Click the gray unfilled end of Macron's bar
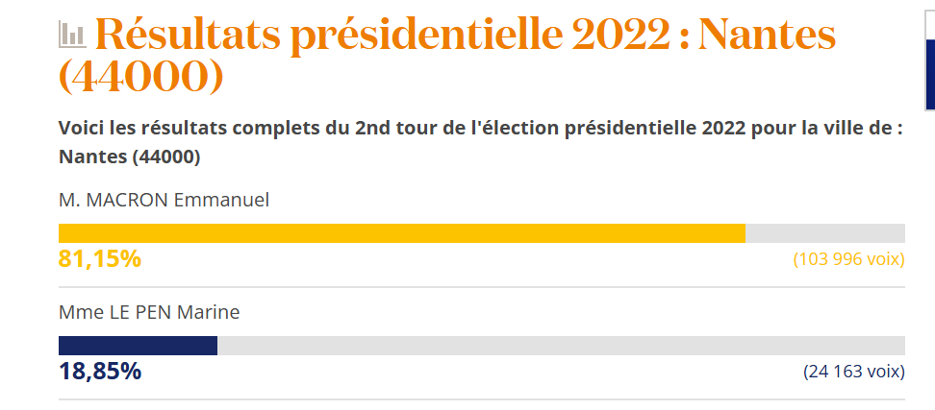Screen dimensions: 935x410 [825, 233]
